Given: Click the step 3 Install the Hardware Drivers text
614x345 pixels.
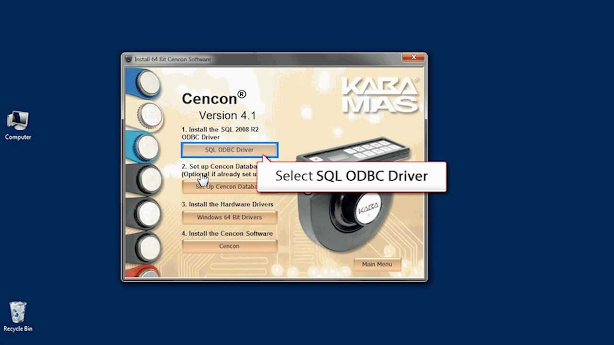Looking at the screenshot, I should (227, 204).
